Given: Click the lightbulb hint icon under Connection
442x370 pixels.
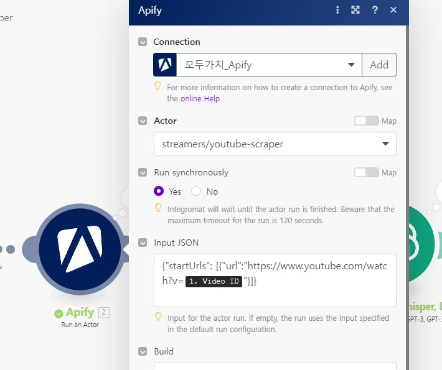Looking at the screenshot, I should pyautogui.click(x=158, y=86).
